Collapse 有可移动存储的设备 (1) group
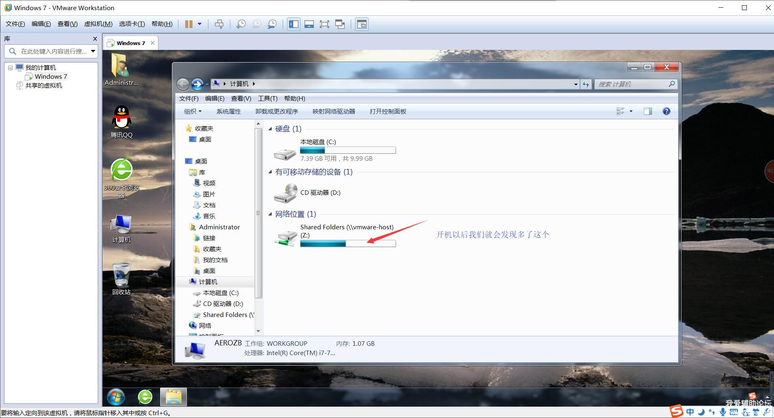The width and height of the screenshot is (774, 418). click(270, 172)
